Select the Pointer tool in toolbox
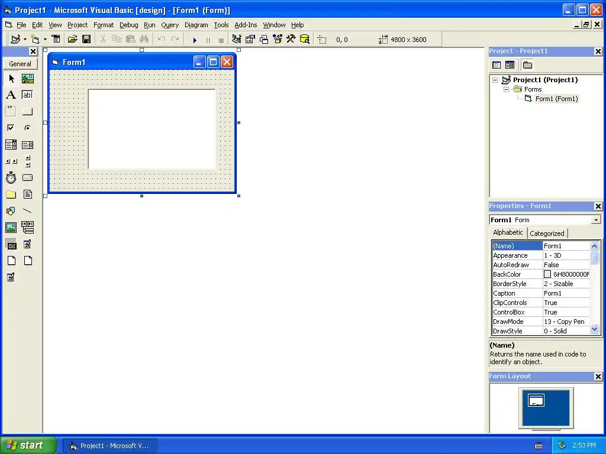Viewport: 606px width, 454px height. point(11,79)
